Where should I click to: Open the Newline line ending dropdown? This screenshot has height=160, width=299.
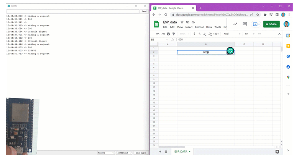point(106,153)
